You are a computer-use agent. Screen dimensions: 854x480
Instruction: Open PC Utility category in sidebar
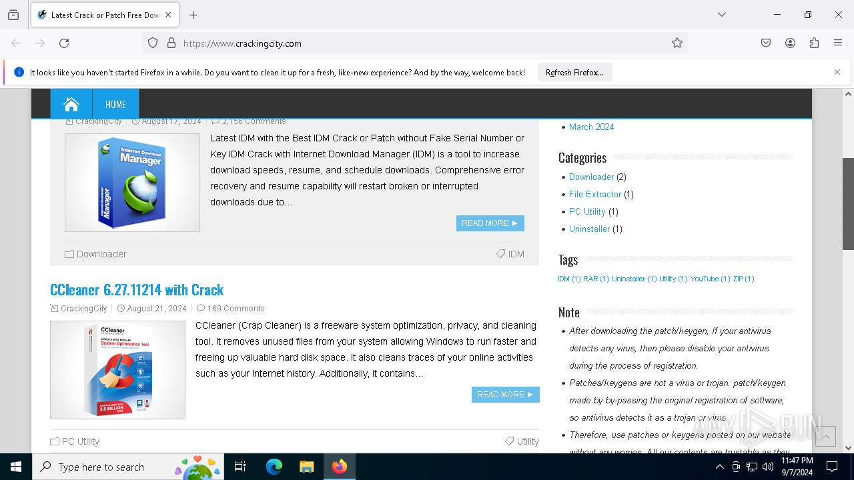(x=587, y=211)
